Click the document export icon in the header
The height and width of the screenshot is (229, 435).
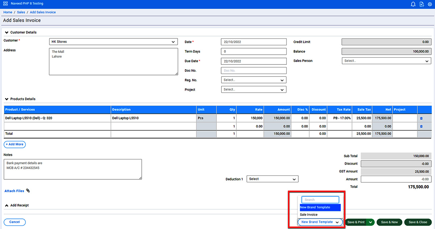(422, 4)
